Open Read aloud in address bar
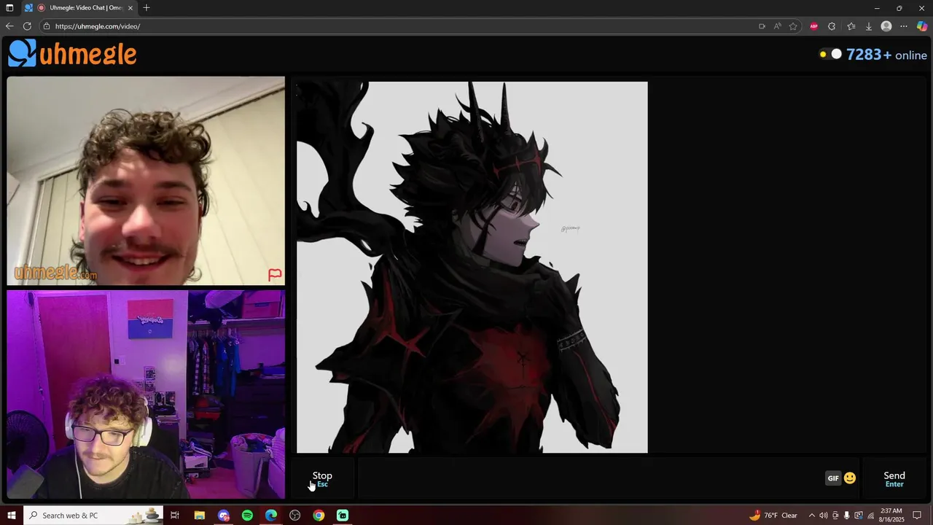 [778, 26]
